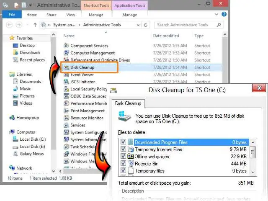Uncheck Temporary files checkbox

(123, 170)
